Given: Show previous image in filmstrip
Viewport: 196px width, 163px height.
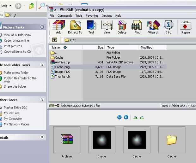Looking at the screenshot, I should 119,117.
